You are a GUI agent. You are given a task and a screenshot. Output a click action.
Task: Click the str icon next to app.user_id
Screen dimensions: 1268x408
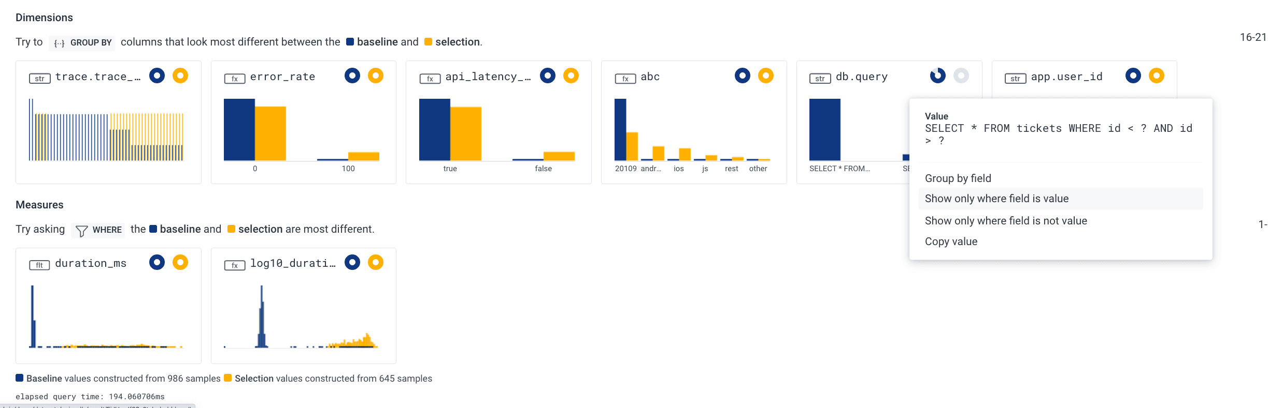coord(1015,79)
